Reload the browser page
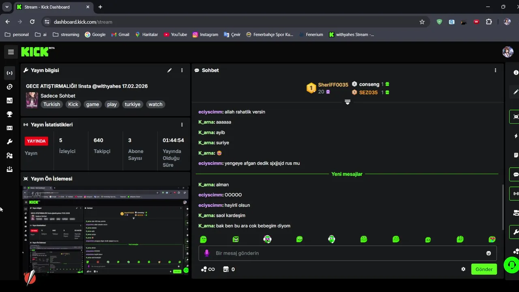Viewport: 519px width, 292px height. point(32,22)
